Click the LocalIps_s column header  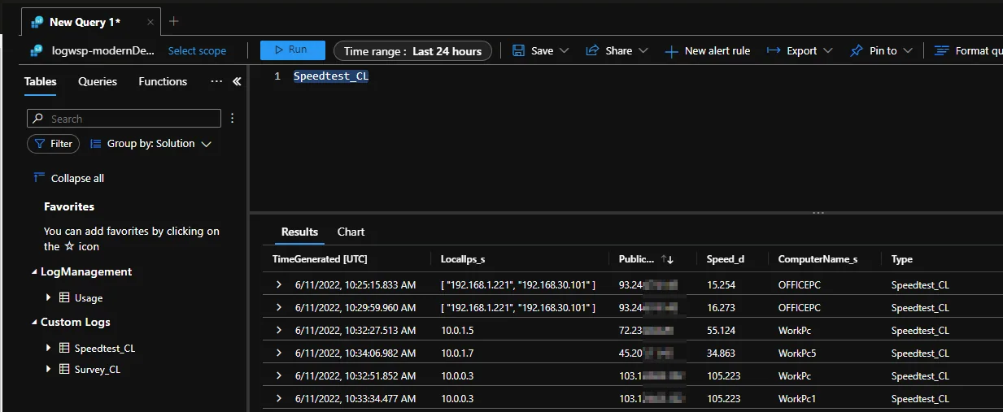tap(462, 259)
